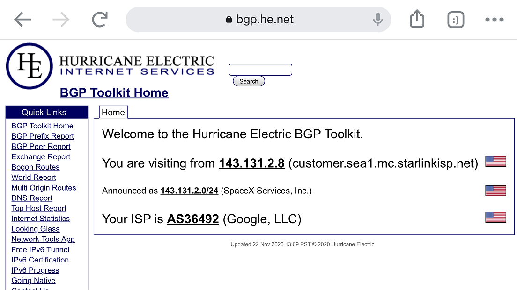Click the US flag beside the visiting IP
Screen dimensions: 517x290
pos(495,162)
